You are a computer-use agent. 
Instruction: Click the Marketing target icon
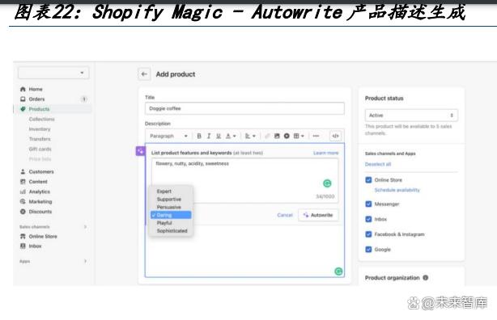coord(23,202)
